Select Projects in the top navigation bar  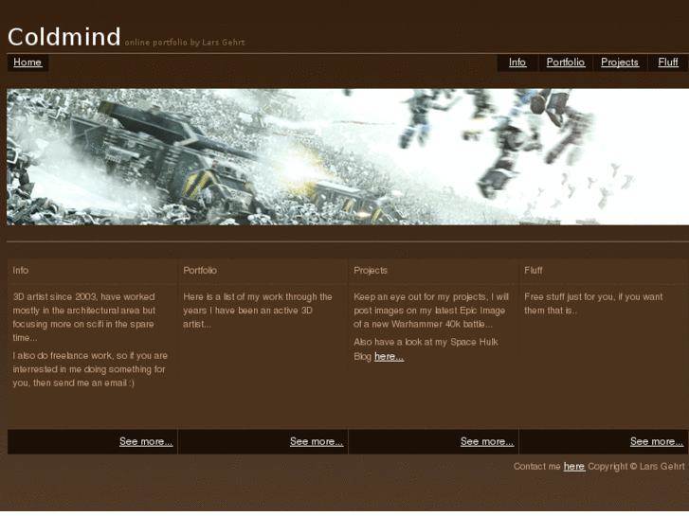point(620,62)
